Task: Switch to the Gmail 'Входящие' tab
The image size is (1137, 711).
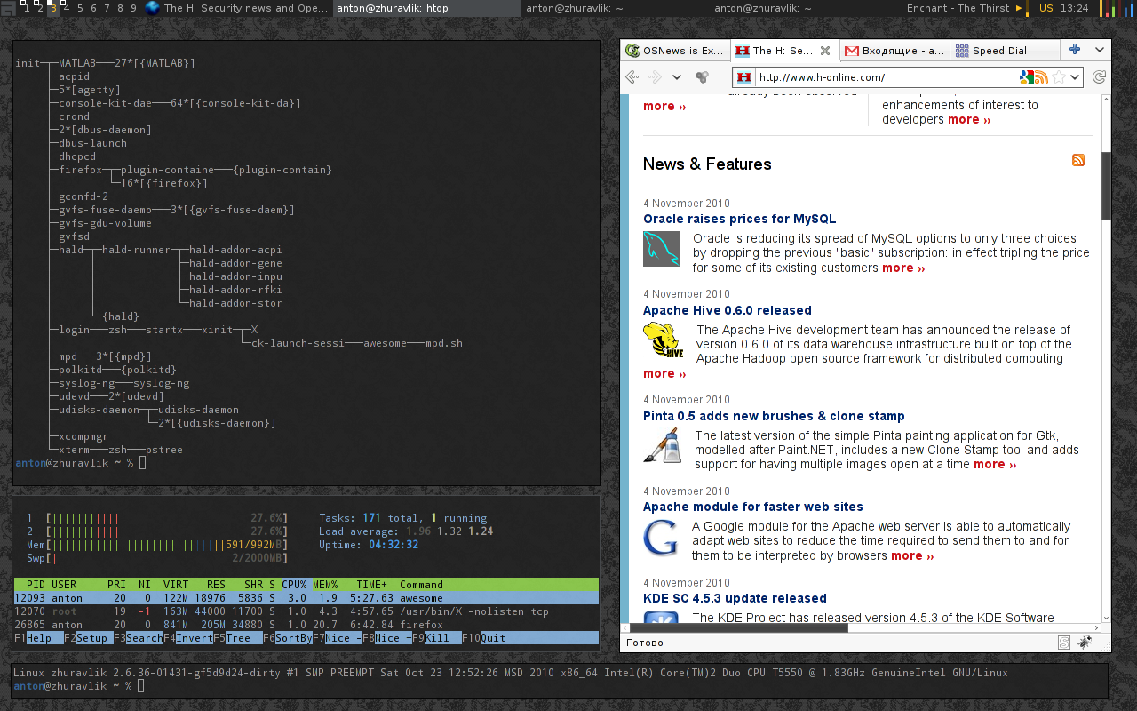Action: [894, 51]
